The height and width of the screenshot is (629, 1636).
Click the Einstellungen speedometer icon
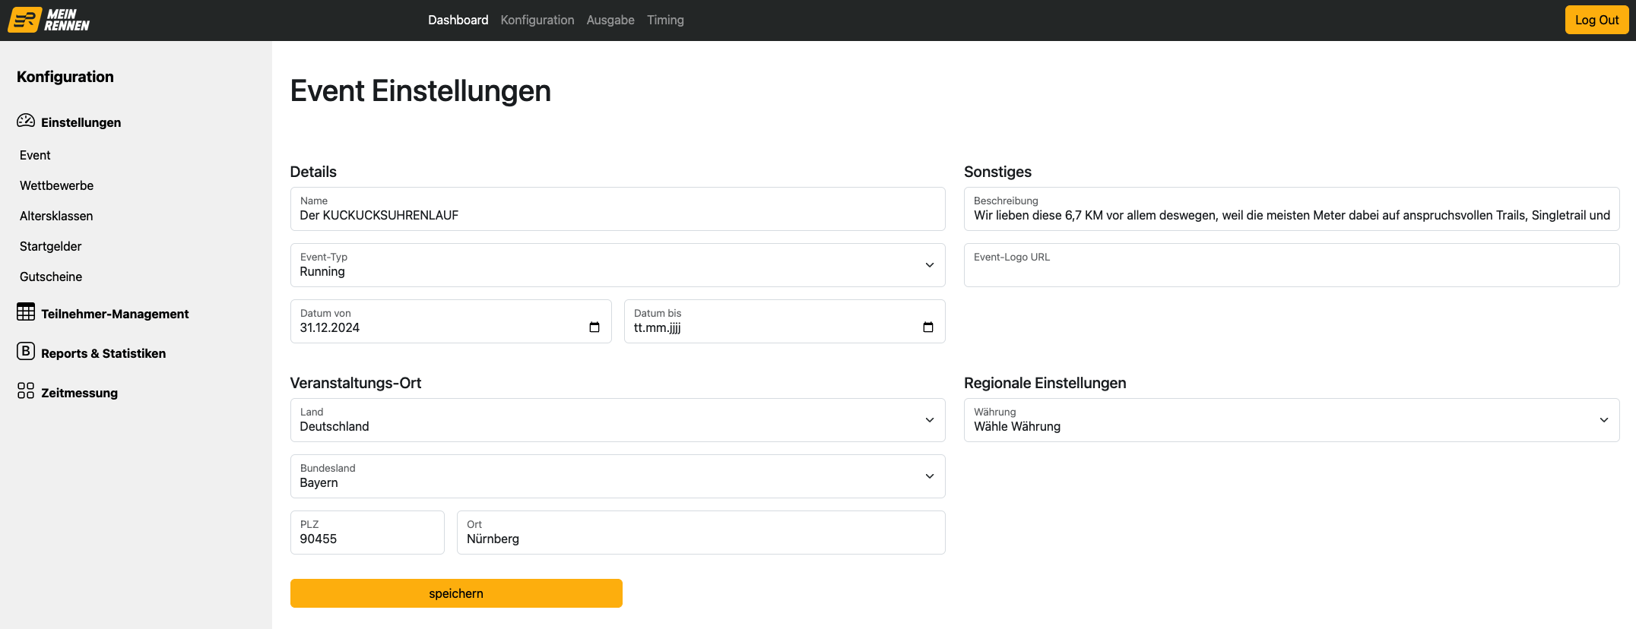pyautogui.click(x=26, y=121)
